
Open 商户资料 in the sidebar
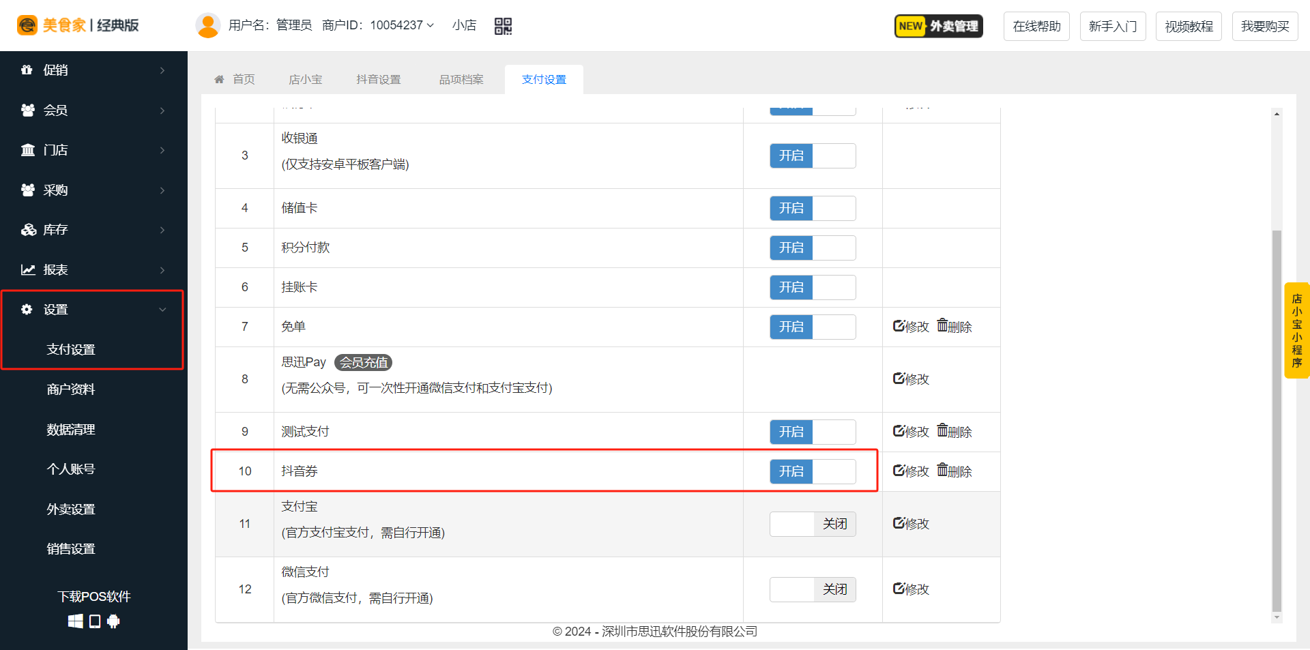tap(71, 389)
